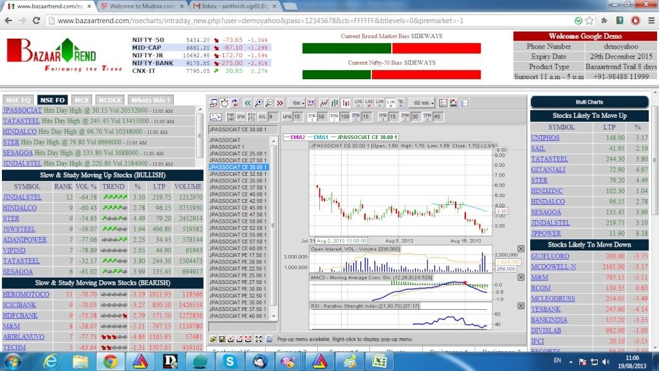
Task: Toggle the EMA 2 overlay
Action: point(334,117)
